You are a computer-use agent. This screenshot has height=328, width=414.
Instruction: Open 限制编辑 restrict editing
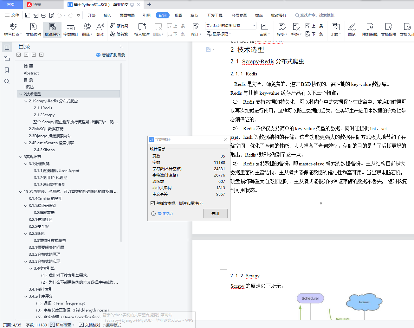coord(370,29)
